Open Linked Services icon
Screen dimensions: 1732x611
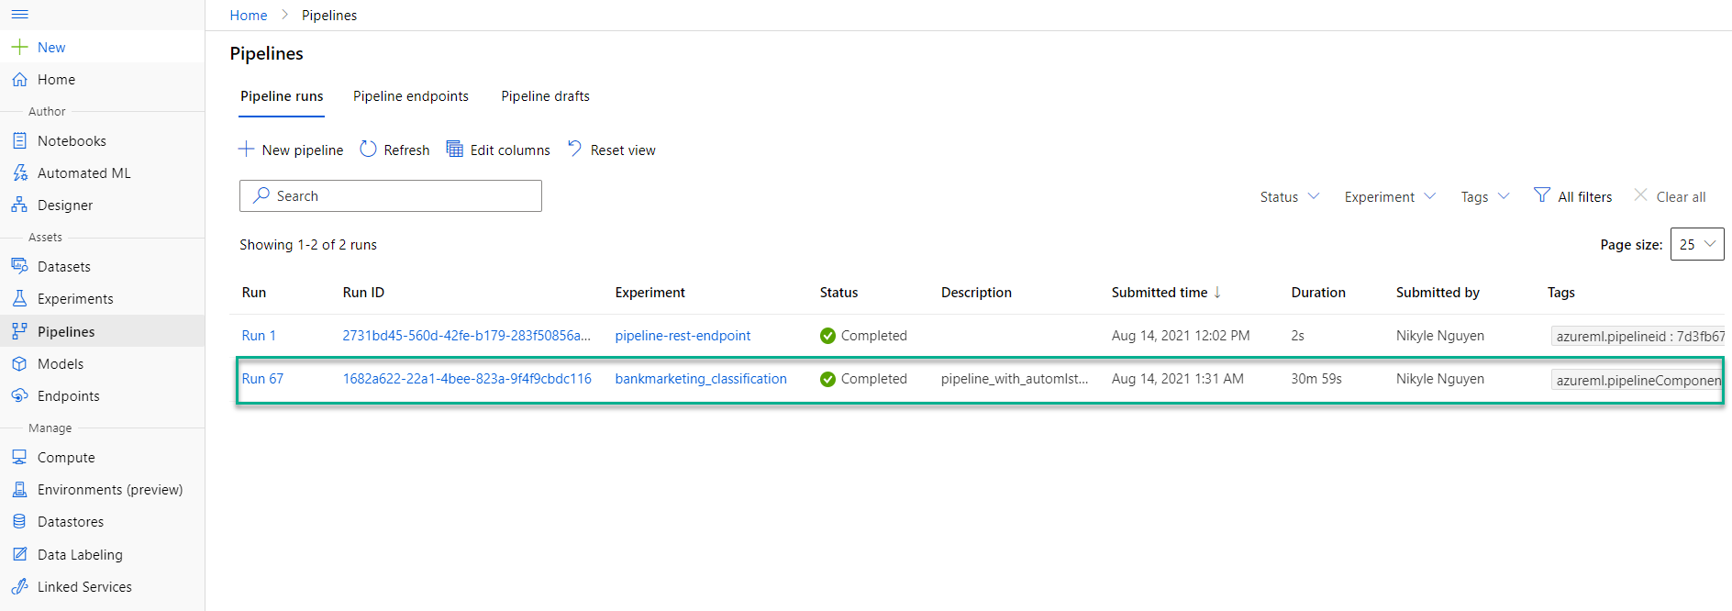coord(19,586)
